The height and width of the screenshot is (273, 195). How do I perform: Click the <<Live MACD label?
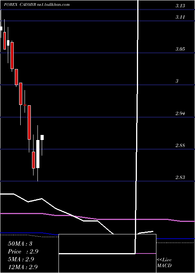point(164,263)
